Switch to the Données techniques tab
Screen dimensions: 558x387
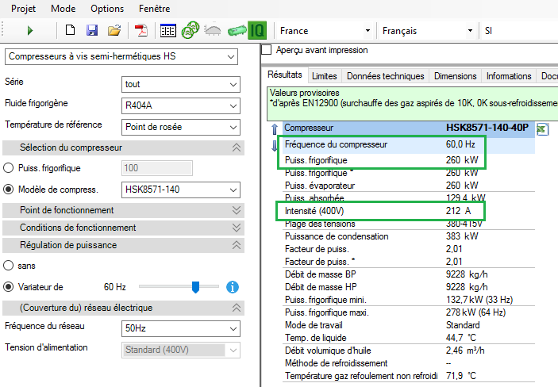click(385, 76)
